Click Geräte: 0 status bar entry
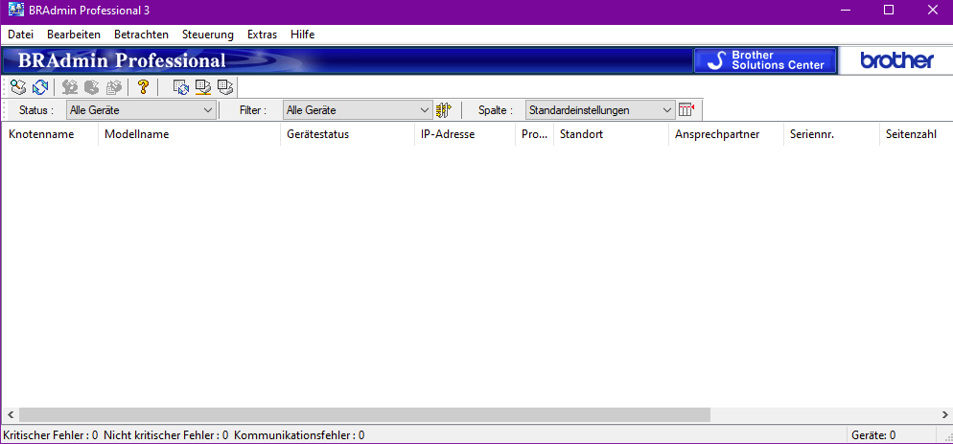 (x=873, y=434)
